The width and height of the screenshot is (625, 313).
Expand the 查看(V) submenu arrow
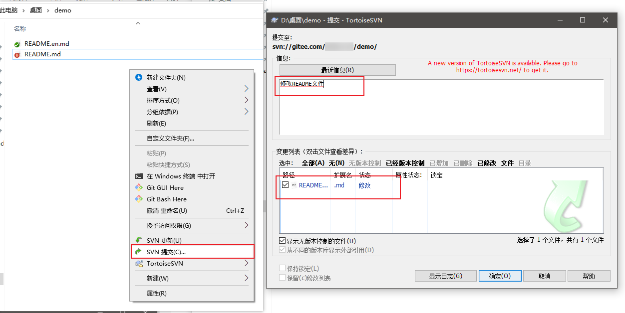tap(246, 89)
